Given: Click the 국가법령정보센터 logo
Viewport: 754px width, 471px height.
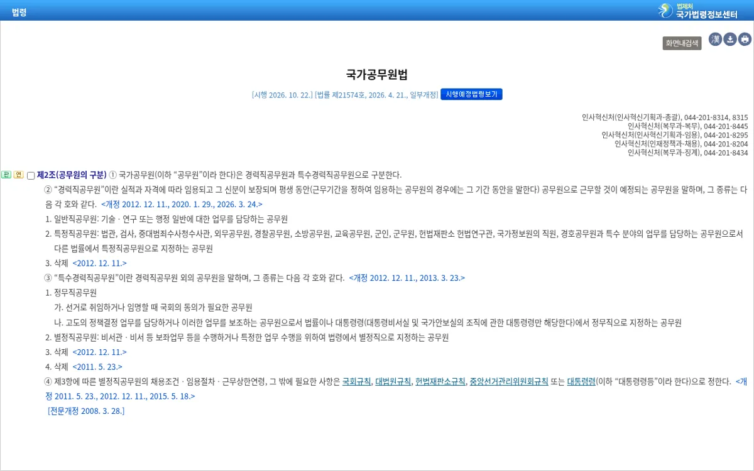Looking at the screenshot, I should pyautogui.click(x=698, y=11).
